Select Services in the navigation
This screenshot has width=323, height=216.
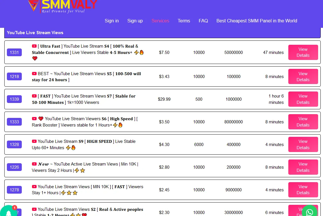(160, 21)
